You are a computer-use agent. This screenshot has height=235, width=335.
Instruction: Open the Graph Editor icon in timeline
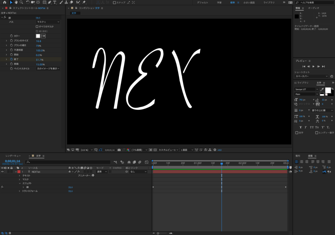click(x=147, y=162)
